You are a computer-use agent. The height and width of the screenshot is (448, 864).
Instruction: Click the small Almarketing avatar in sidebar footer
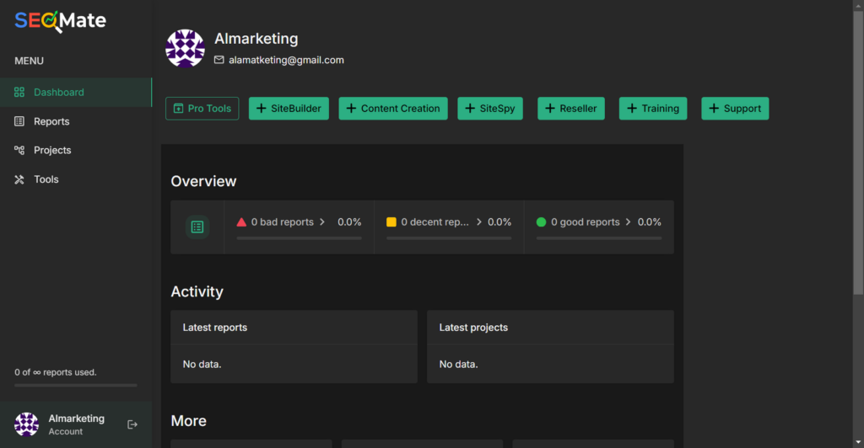26,424
